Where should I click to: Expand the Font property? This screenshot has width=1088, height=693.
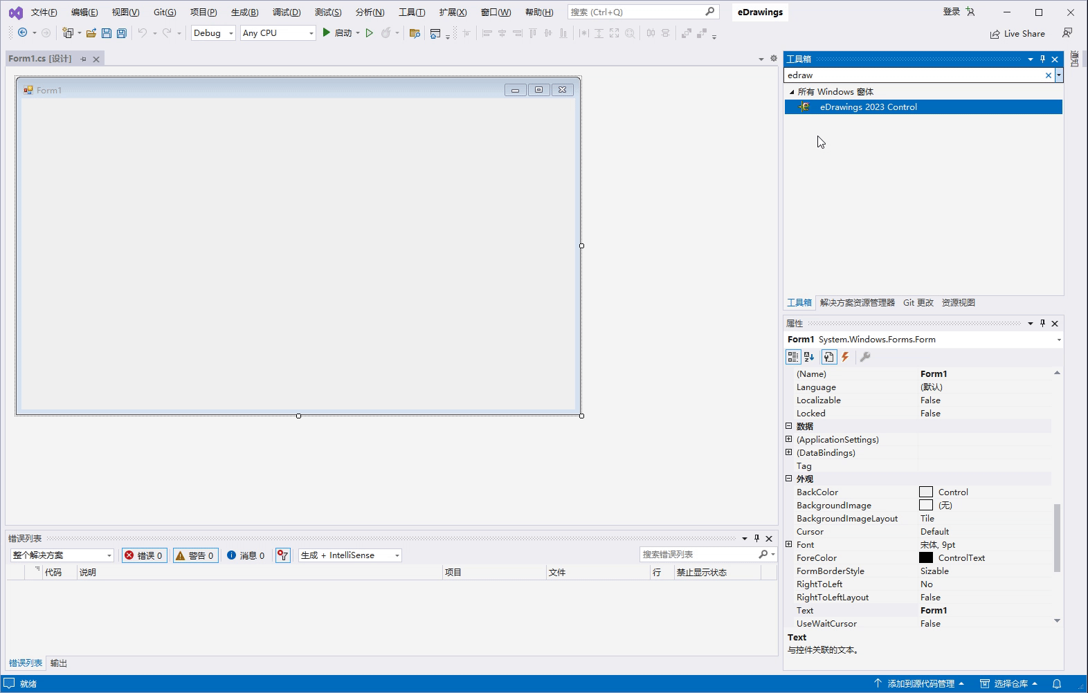point(788,544)
